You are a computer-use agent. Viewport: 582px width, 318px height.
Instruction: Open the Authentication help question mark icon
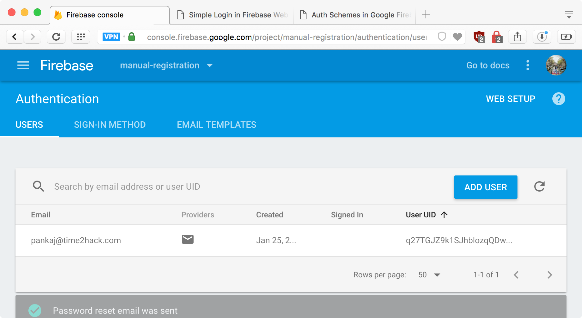[559, 99]
